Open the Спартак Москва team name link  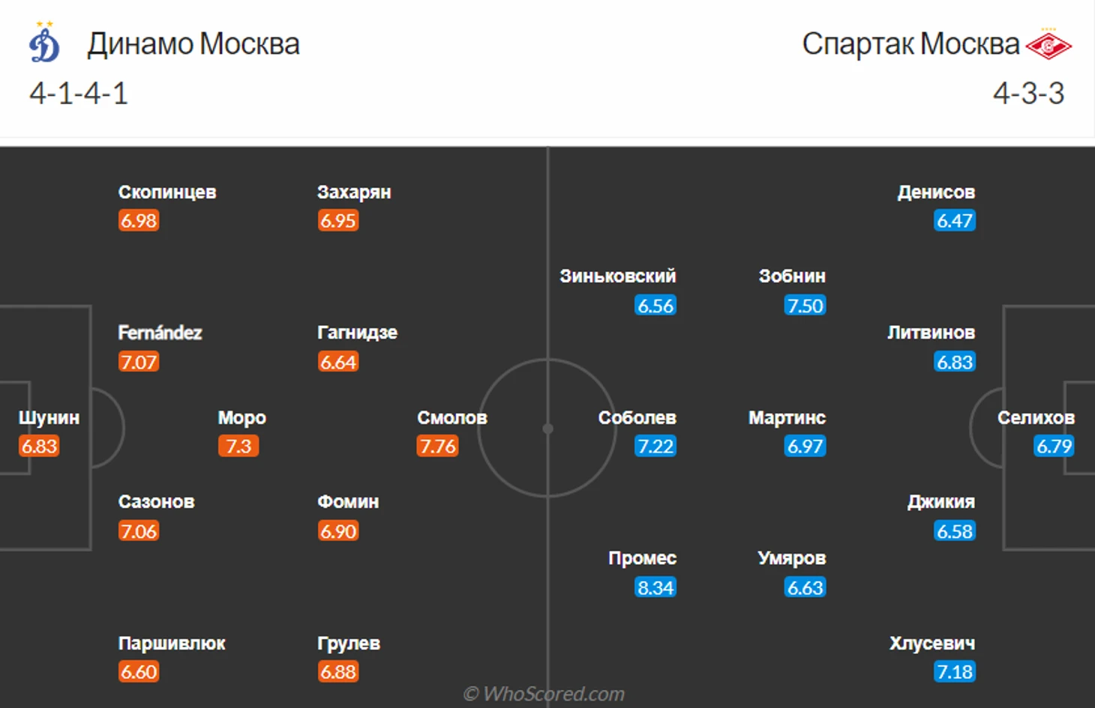(910, 44)
